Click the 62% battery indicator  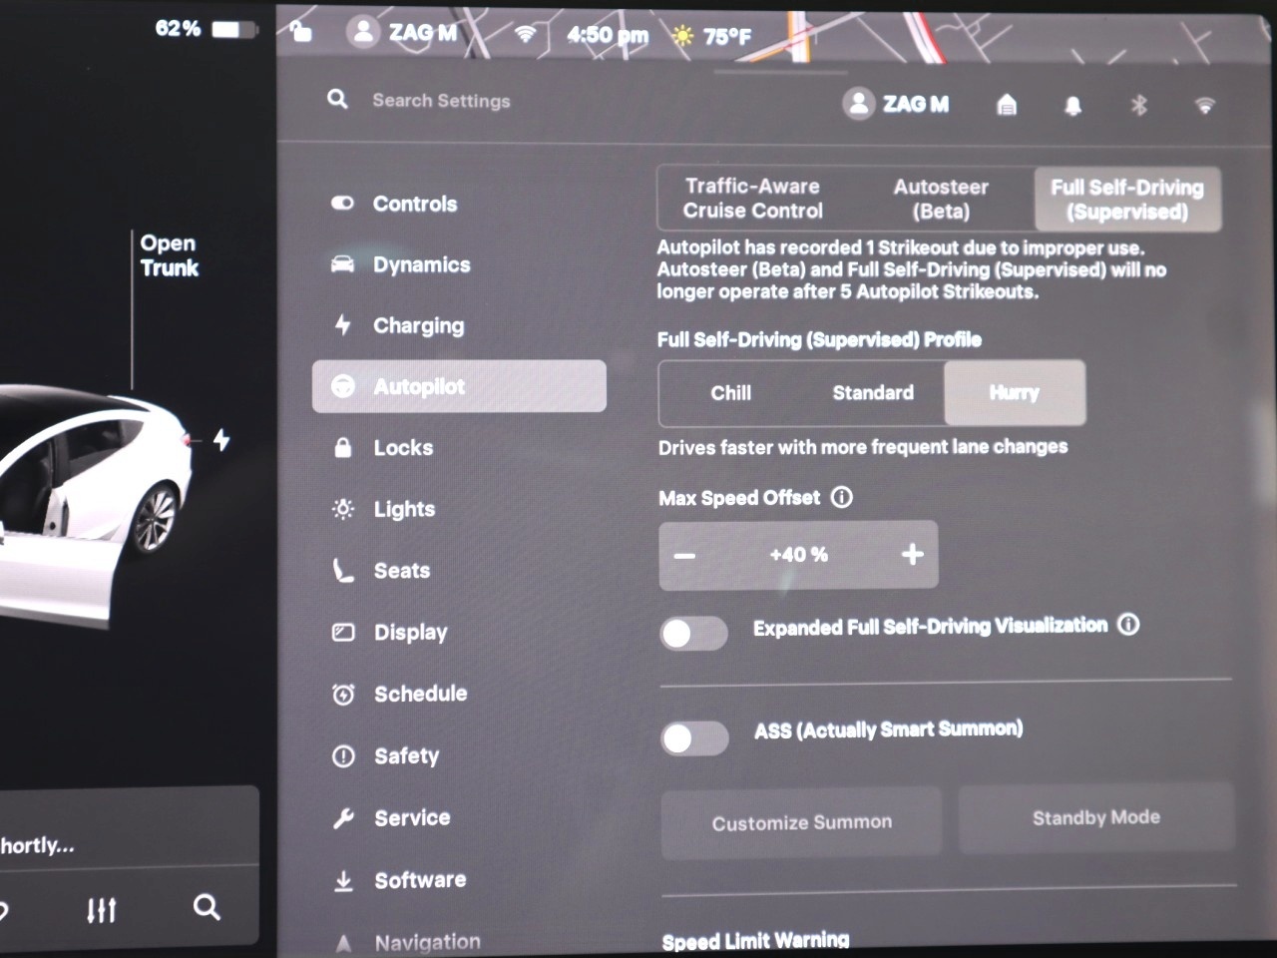(x=205, y=29)
